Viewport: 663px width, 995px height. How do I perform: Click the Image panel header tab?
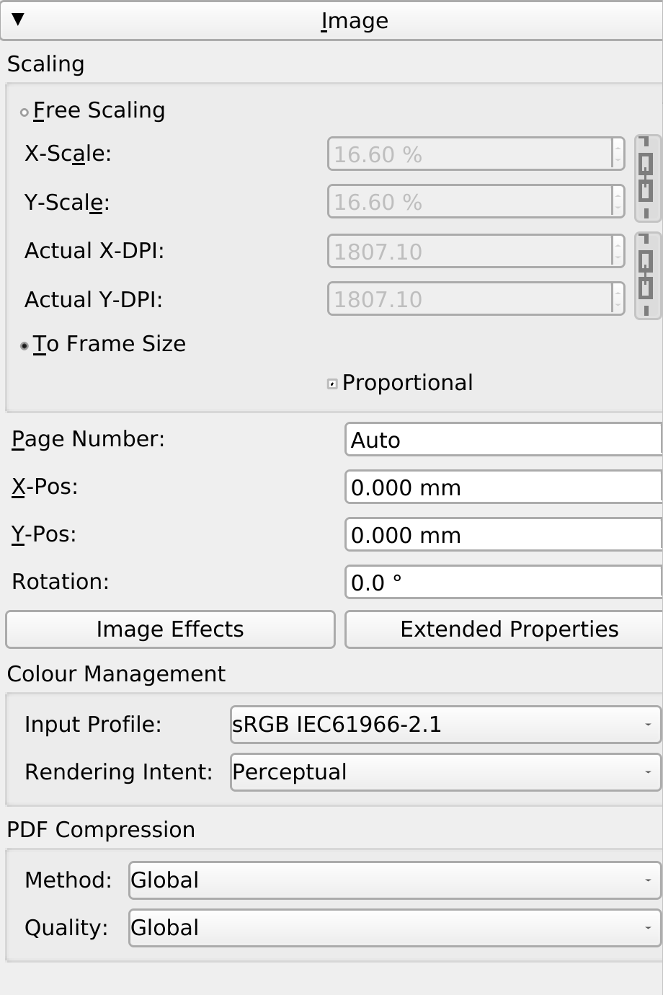pos(353,21)
